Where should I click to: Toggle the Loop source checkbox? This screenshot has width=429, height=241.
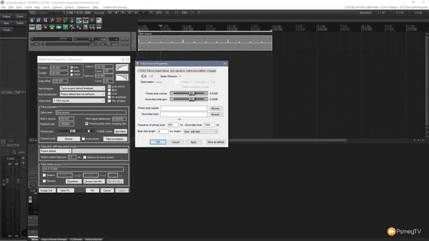(x=109, y=86)
